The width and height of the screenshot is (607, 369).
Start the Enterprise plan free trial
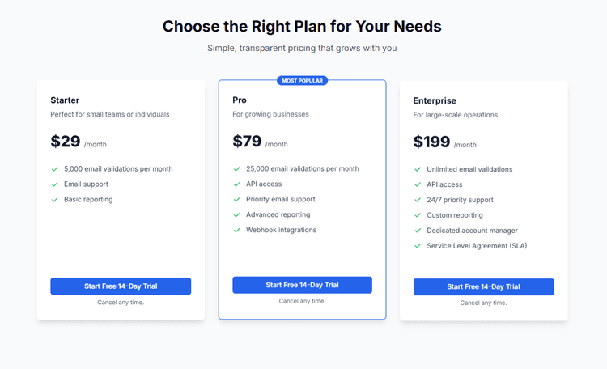pyautogui.click(x=483, y=286)
